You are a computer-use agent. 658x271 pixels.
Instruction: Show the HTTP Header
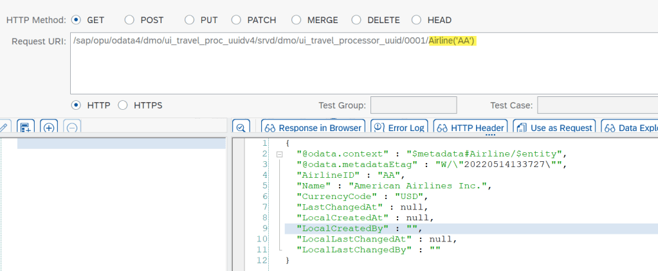coord(470,128)
